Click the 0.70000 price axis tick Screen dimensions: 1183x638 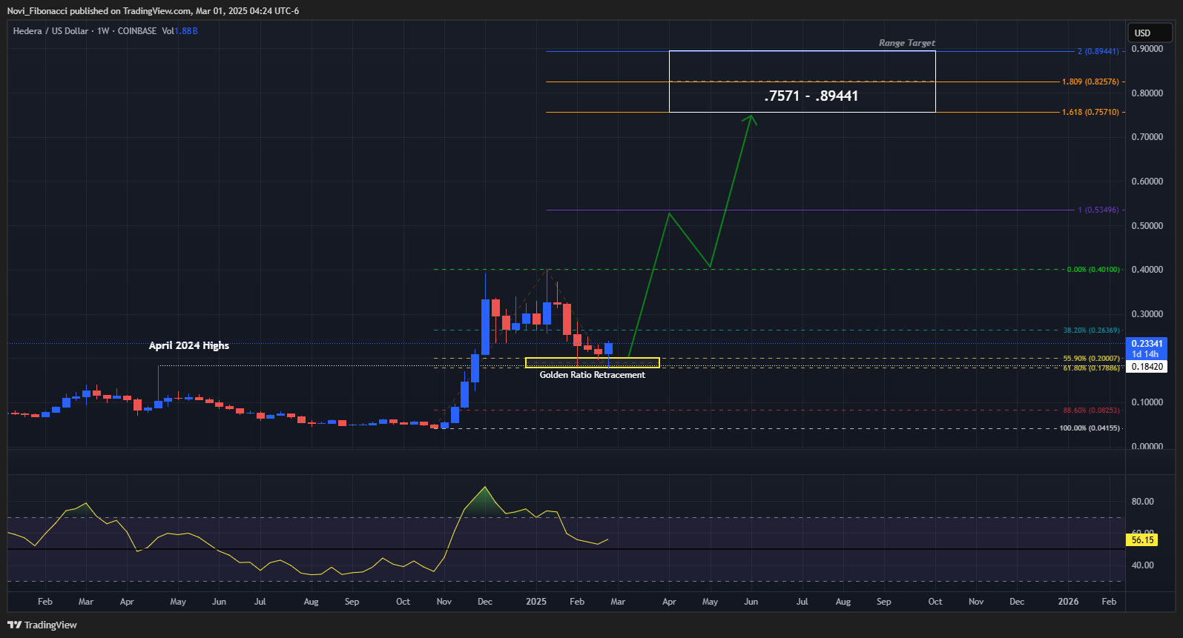(1147, 137)
